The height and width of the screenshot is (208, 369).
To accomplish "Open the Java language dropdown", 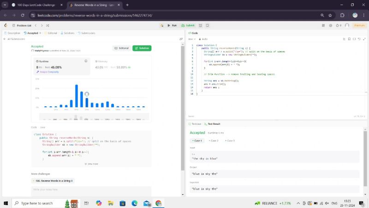I will 192,39.
